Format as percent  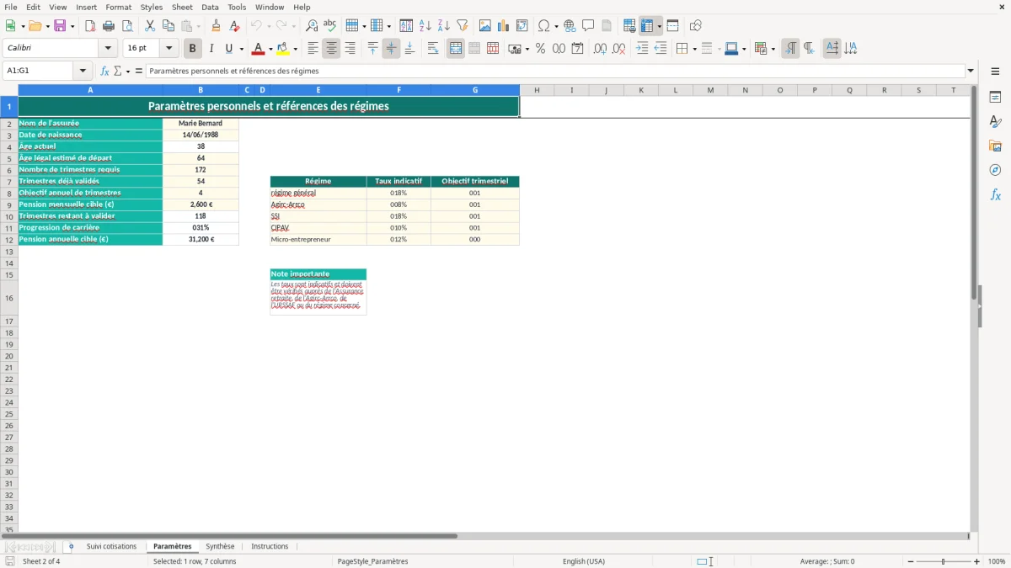pos(541,49)
